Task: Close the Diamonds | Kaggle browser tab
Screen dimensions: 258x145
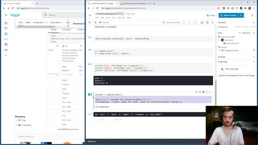Action: coord(32,3)
